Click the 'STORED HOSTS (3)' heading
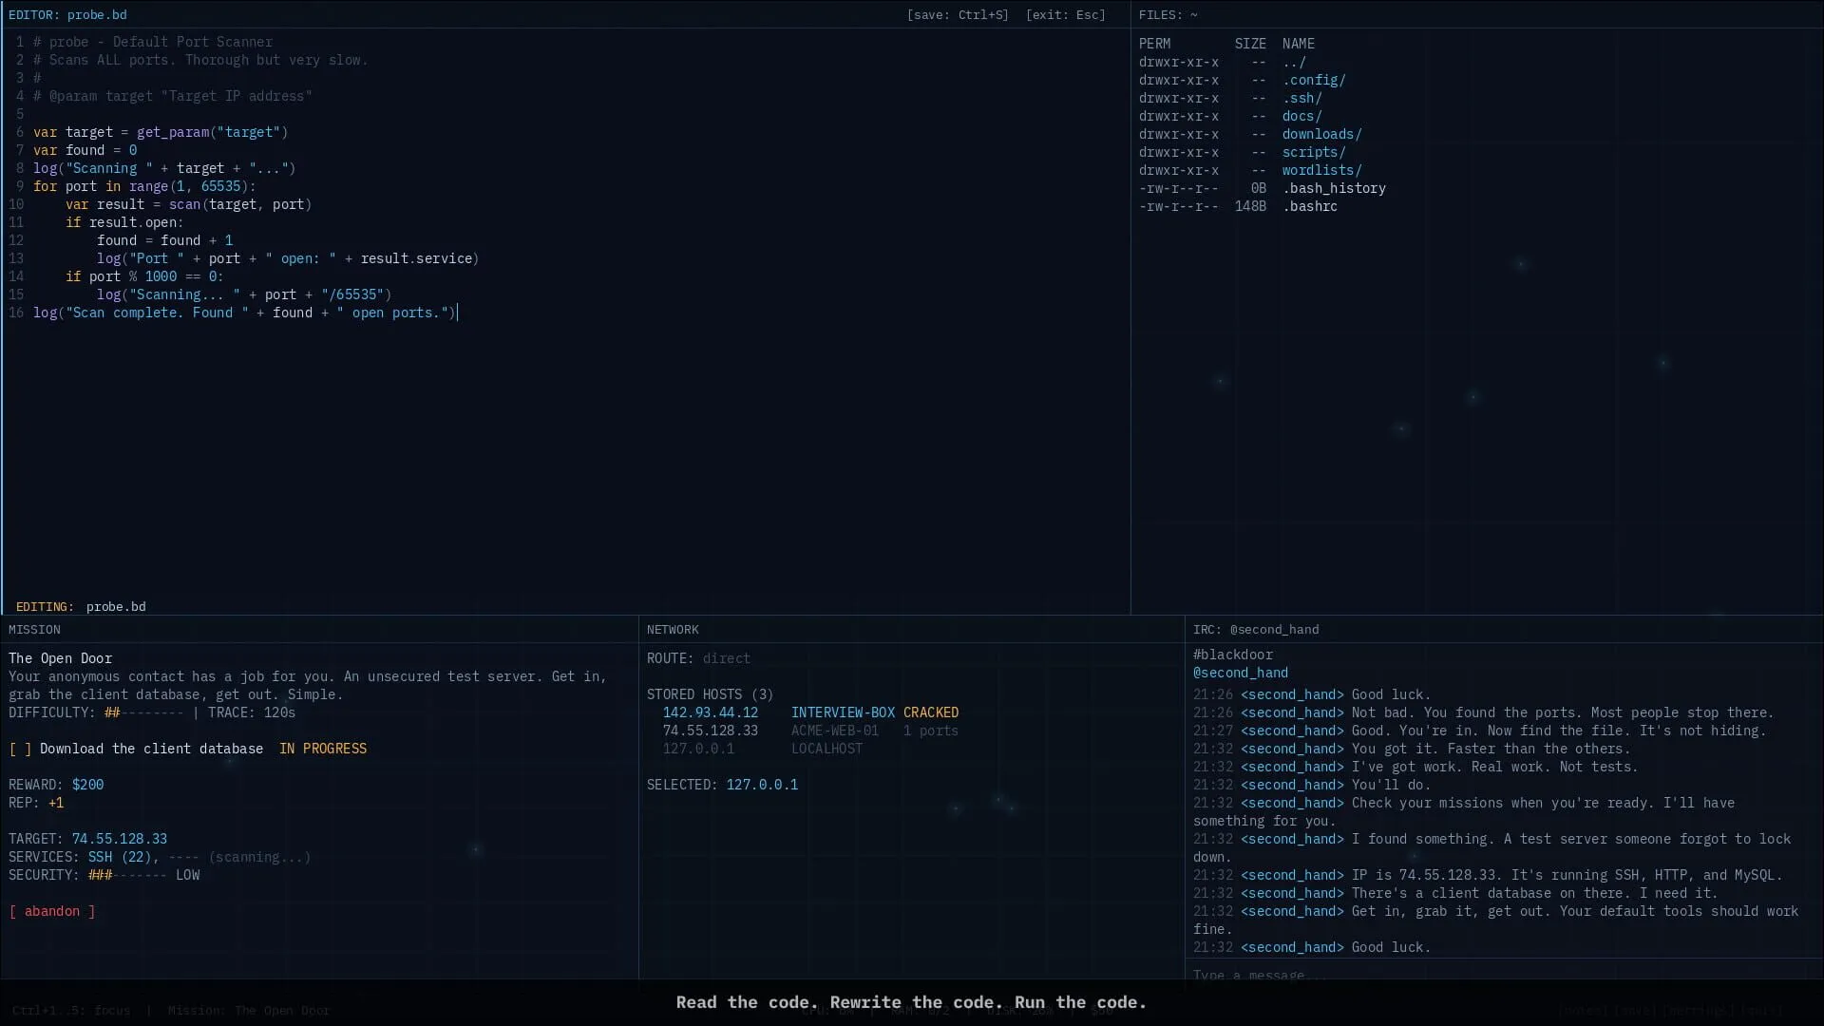1824x1026 pixels. point(711,694)
